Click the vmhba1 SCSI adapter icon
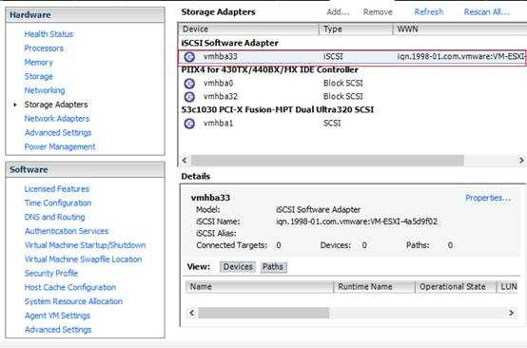527x348 pixels. click(x=189, y=124)
